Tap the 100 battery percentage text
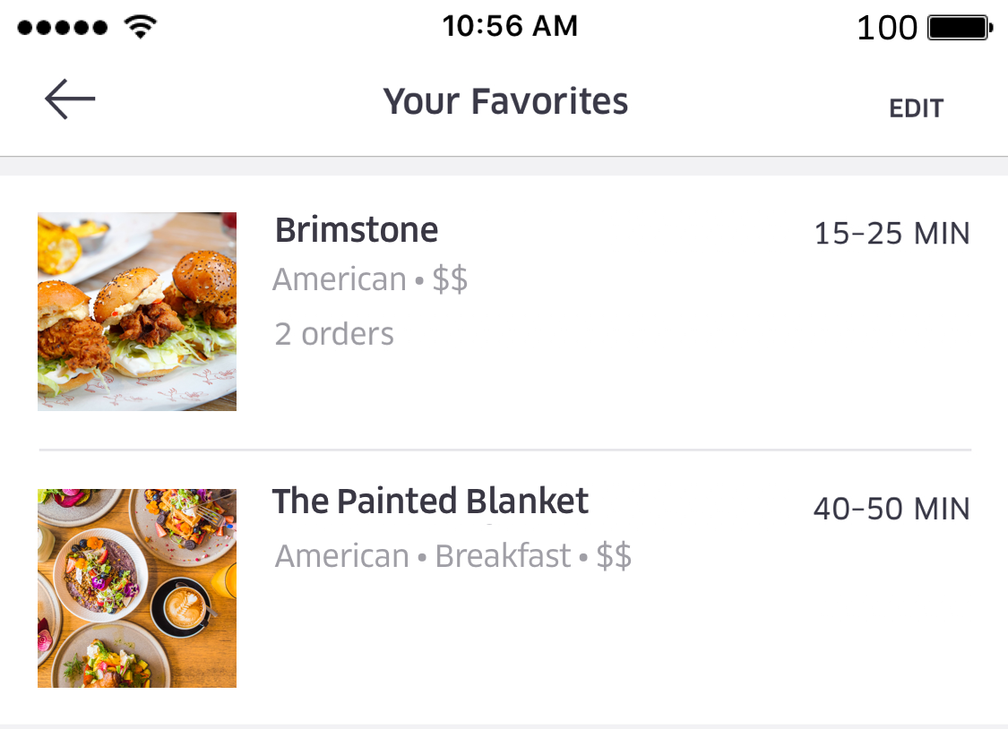The height and width of the screenshot is (729, 1008). coord(887,29)
